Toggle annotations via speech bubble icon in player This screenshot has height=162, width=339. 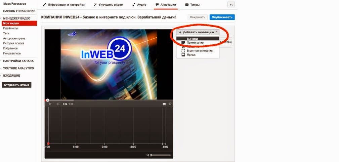pos(164,104)
